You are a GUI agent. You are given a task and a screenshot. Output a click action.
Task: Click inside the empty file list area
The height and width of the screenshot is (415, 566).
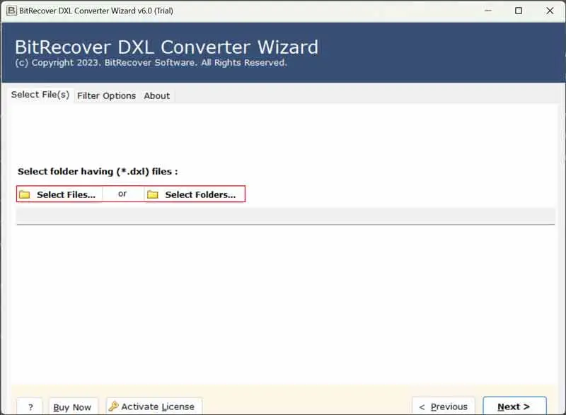(284, 304)
